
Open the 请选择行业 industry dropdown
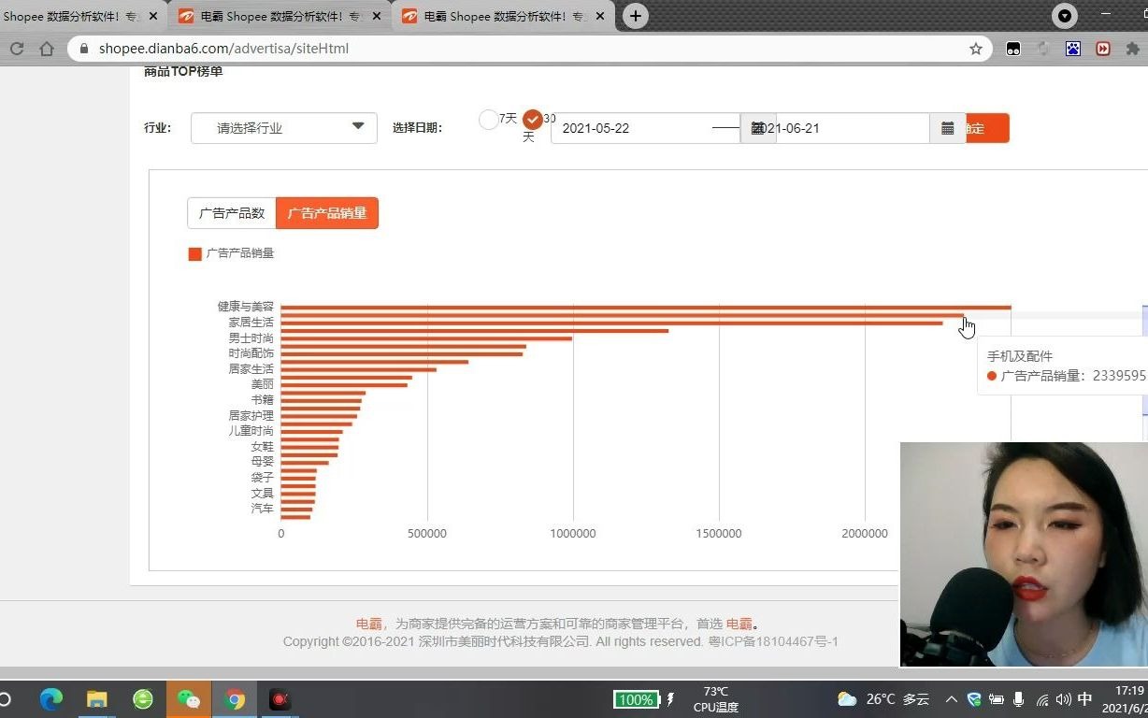(x=283, y=128)
